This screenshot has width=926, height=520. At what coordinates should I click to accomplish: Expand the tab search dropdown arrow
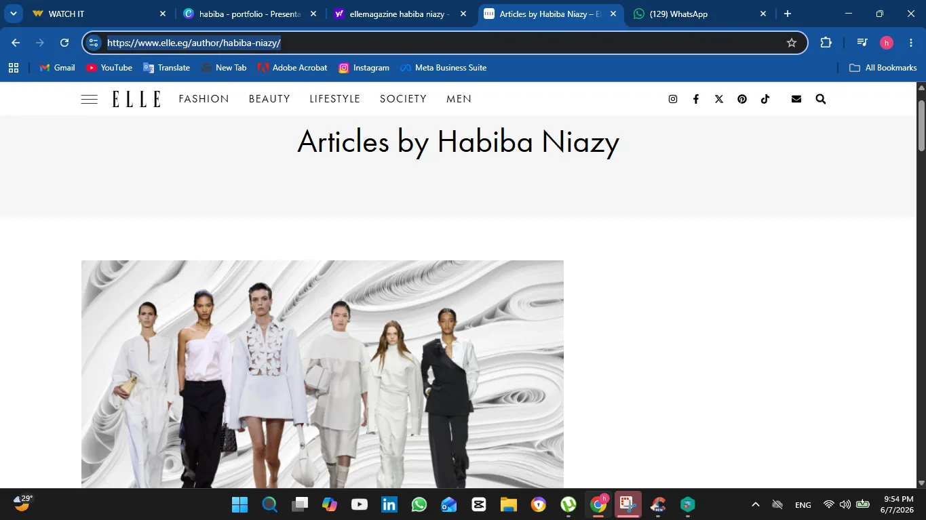pyautogui.click(x=13, y=14)
